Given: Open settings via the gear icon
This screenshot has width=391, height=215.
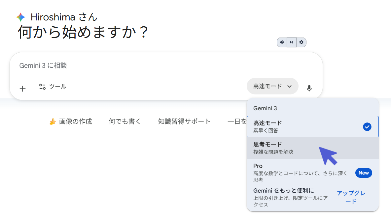Looking at the screenshot, I should click(301, 42).
